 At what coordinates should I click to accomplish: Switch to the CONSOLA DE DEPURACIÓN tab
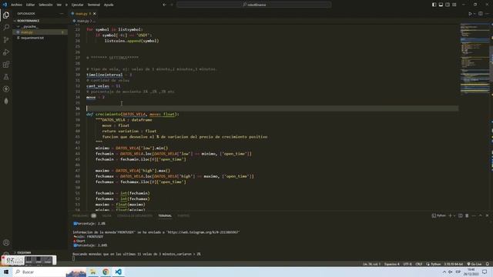click(x=135, y=215)
